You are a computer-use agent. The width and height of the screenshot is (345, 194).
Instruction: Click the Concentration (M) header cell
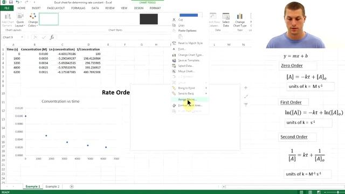click(x=34, y=49)
